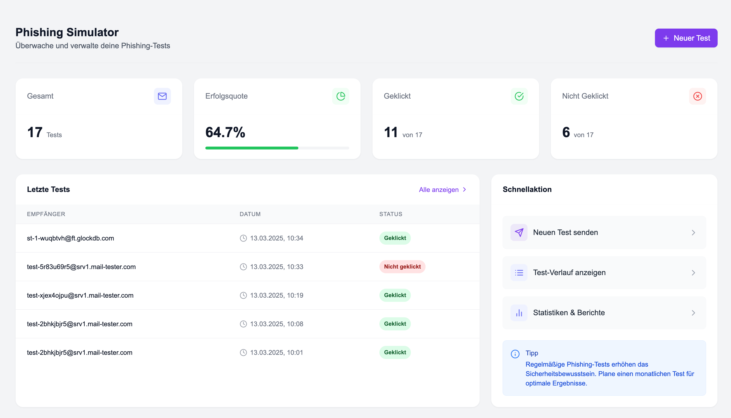Open the Alle anzeigen link
The height and width of the screenshot is (418, 731).
(439, 190)
